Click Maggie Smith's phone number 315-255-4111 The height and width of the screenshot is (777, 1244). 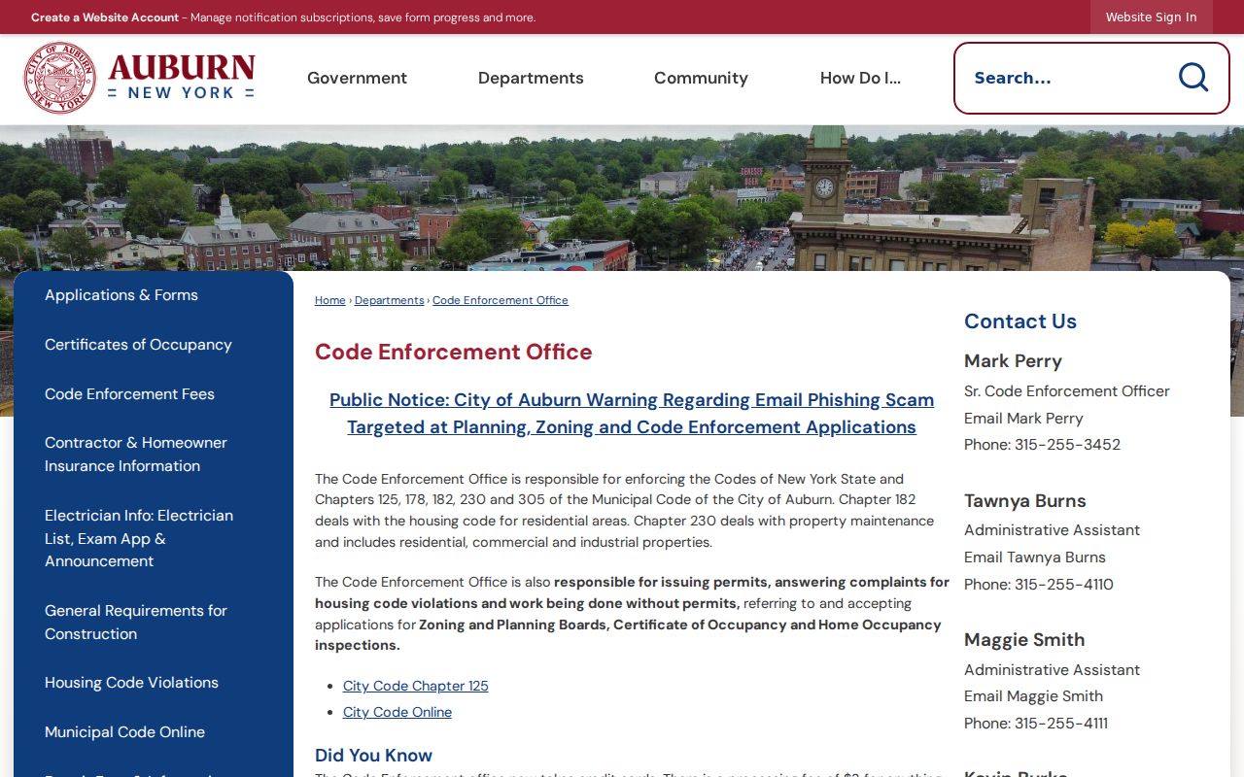tap(1061, 724)
